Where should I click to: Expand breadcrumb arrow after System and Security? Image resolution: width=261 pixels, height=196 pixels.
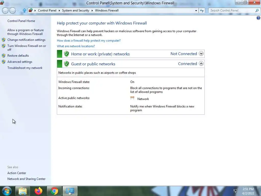92,10
